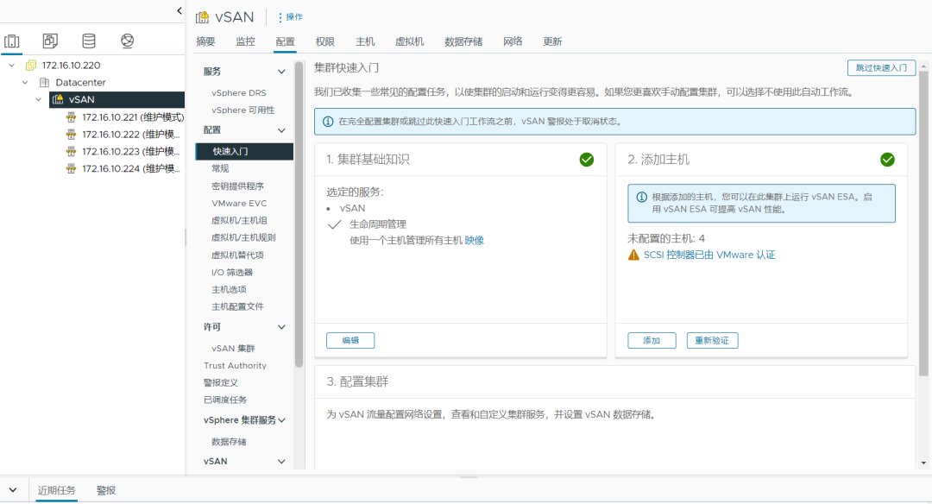Collapse the bottom recent tasks panel chevron
Viewport: 932px width, 504px height.
click(x=12, y=490)
